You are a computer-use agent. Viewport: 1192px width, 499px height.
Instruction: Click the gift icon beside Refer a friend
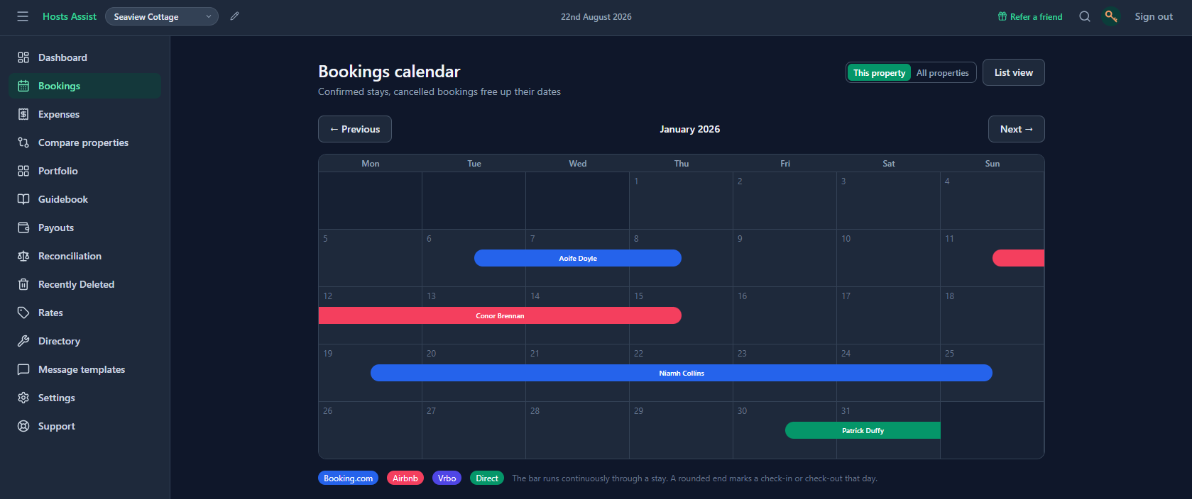click(1002, 16)
